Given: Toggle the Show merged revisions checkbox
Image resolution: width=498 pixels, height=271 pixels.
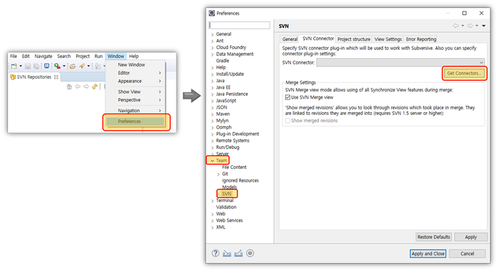Looking at the screenshot, I should (x=287, y=121).
